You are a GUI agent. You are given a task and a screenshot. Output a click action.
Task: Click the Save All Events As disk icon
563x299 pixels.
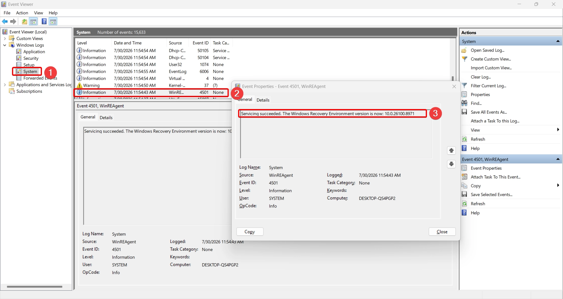pyautogui.click(x=464, y=112)
